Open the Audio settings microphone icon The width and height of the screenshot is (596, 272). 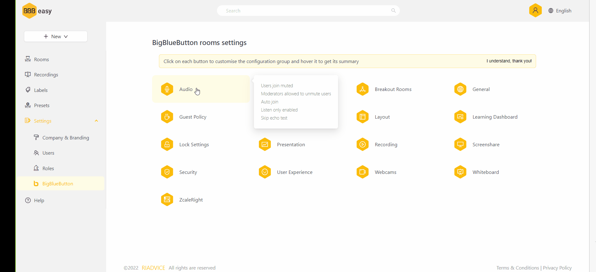[x=167, y=89]
